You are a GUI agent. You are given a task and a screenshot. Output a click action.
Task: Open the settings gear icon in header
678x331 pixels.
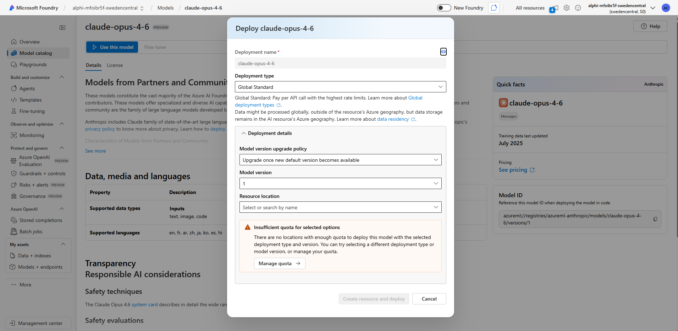pos(567,8)
